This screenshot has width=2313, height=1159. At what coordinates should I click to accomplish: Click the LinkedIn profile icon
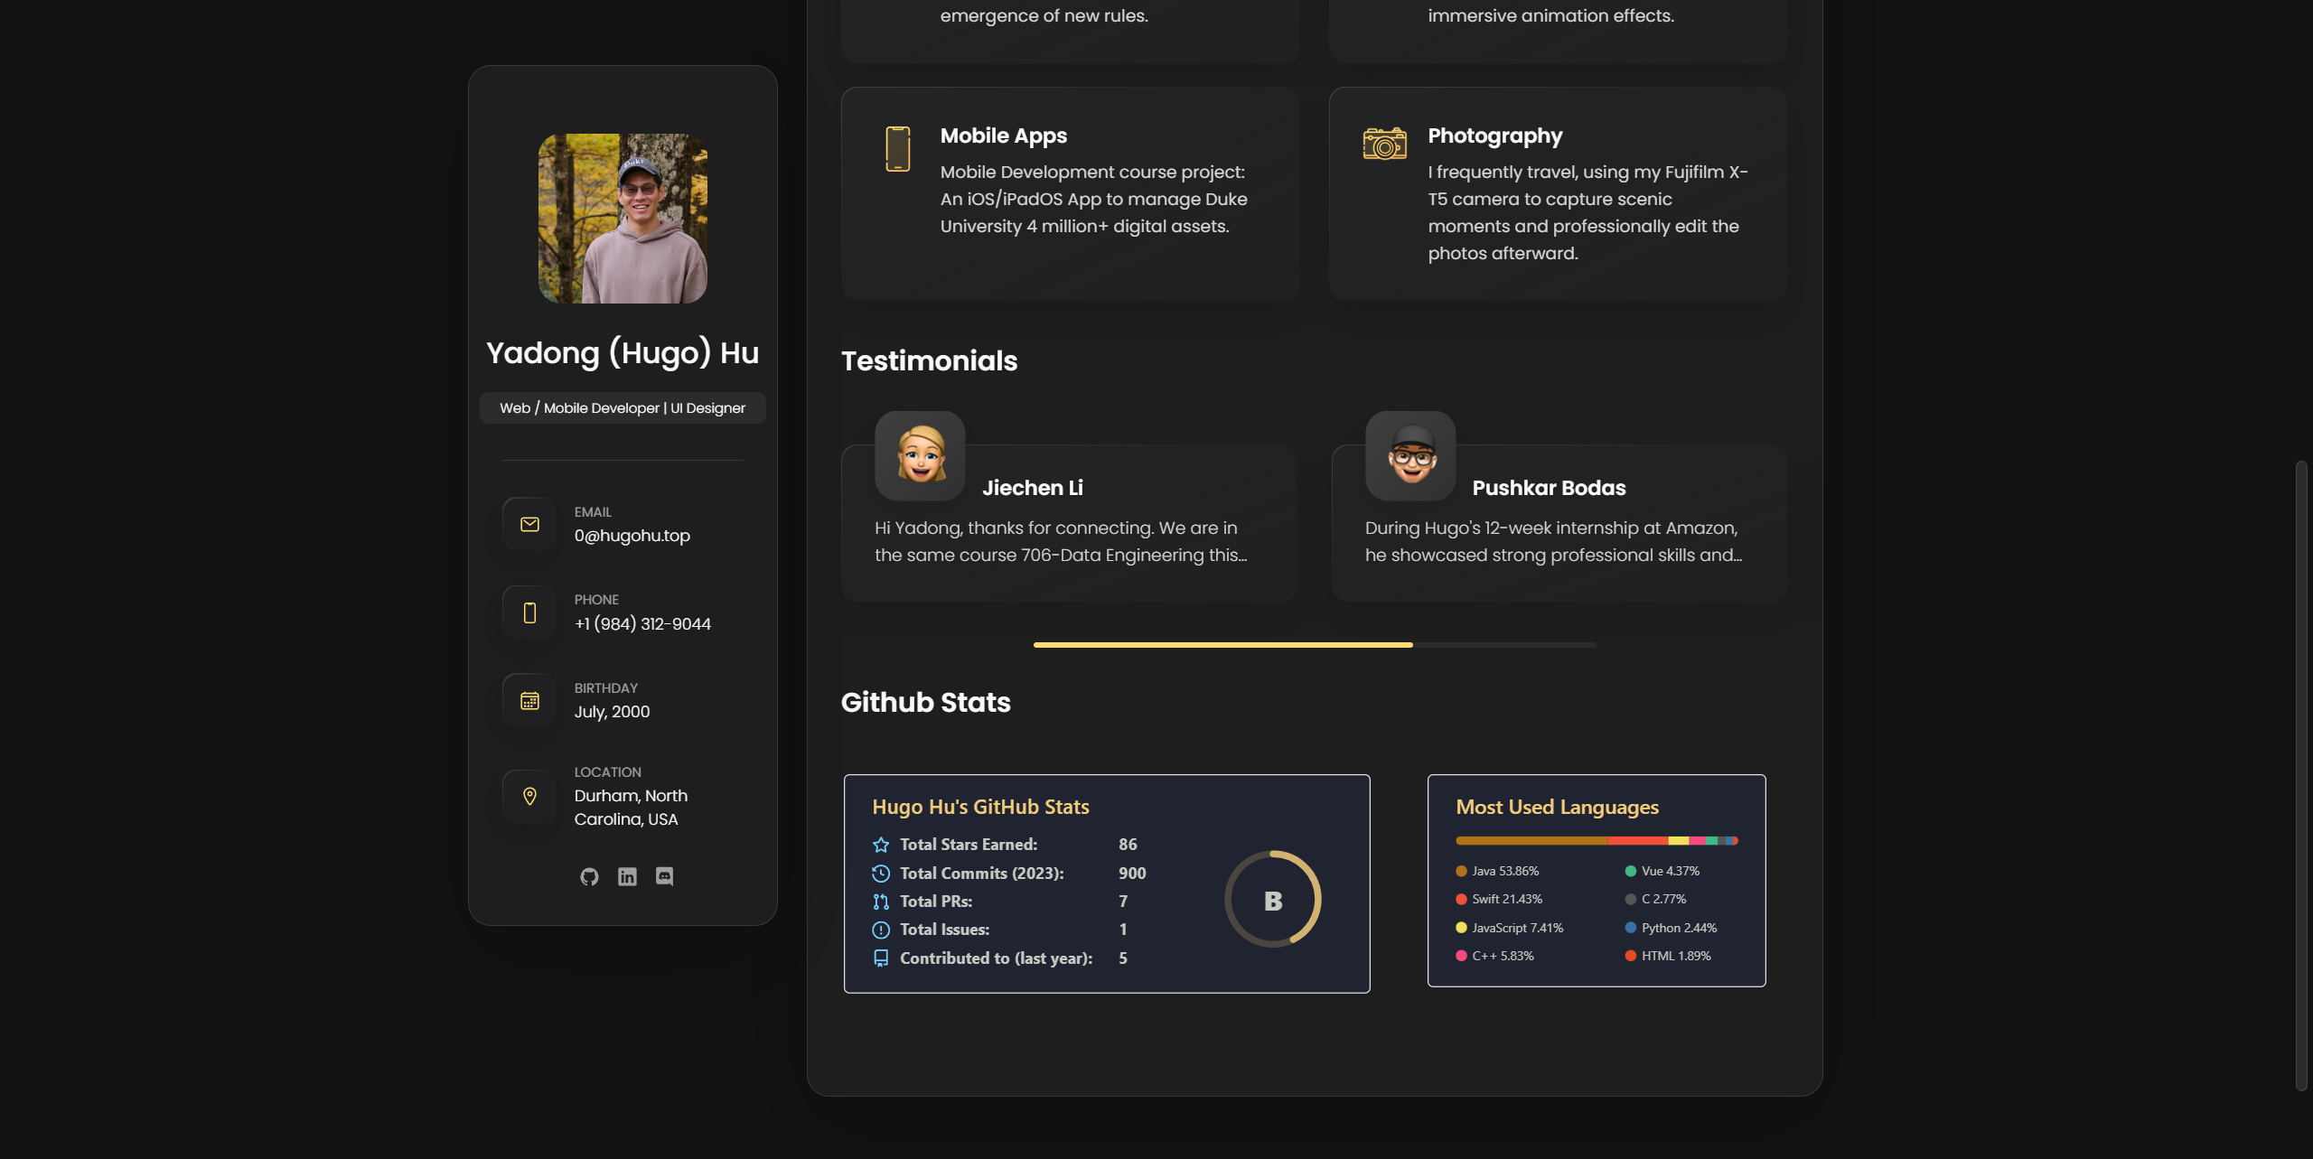point(627,876)
